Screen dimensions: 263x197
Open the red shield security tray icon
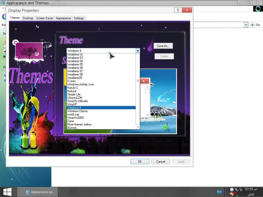tap(232, 194)
